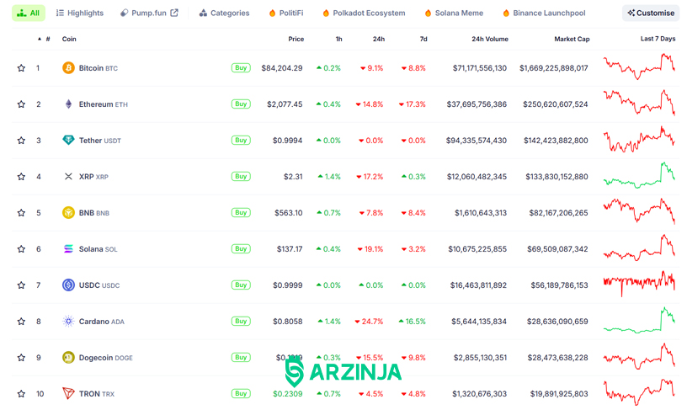Open the Ethereum ETH coin link
687x410 pixels.
[104, 104]
